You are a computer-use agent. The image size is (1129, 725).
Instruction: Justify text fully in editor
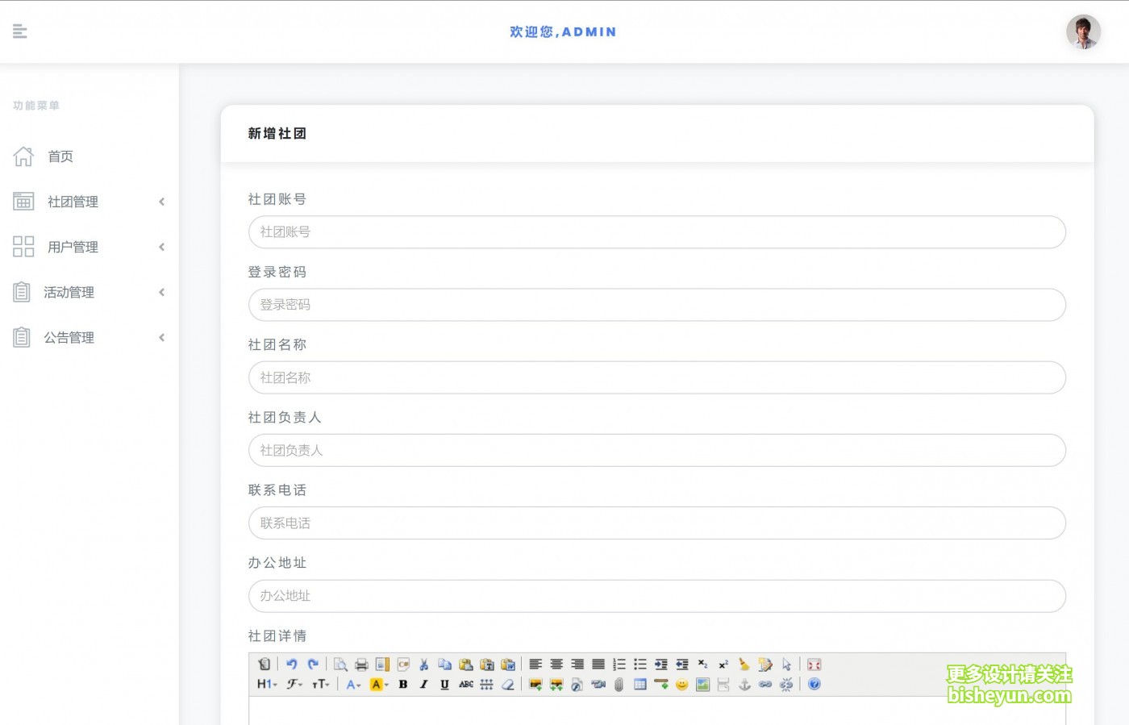[x=598, y=665]
